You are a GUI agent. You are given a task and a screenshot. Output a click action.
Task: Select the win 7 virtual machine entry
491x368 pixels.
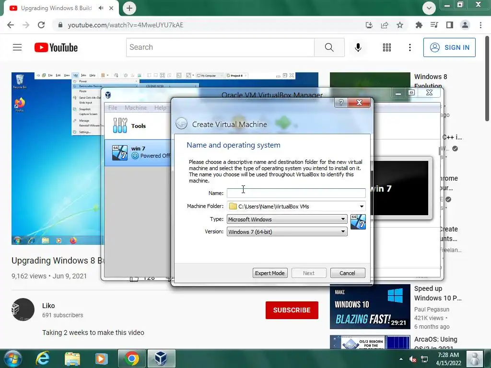tap(138, 152)
